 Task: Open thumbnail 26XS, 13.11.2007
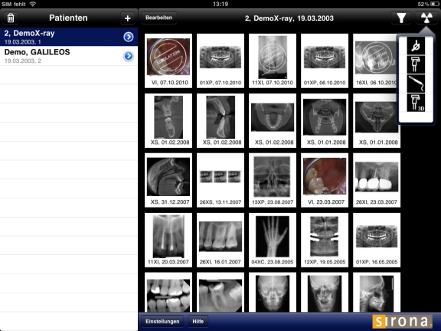click(220, 180)
